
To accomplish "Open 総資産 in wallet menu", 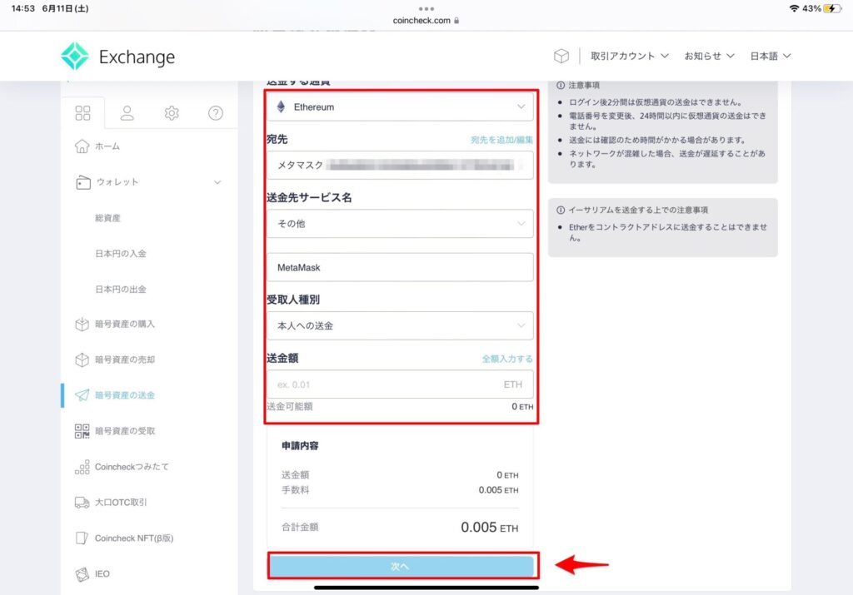I will 107,218.
